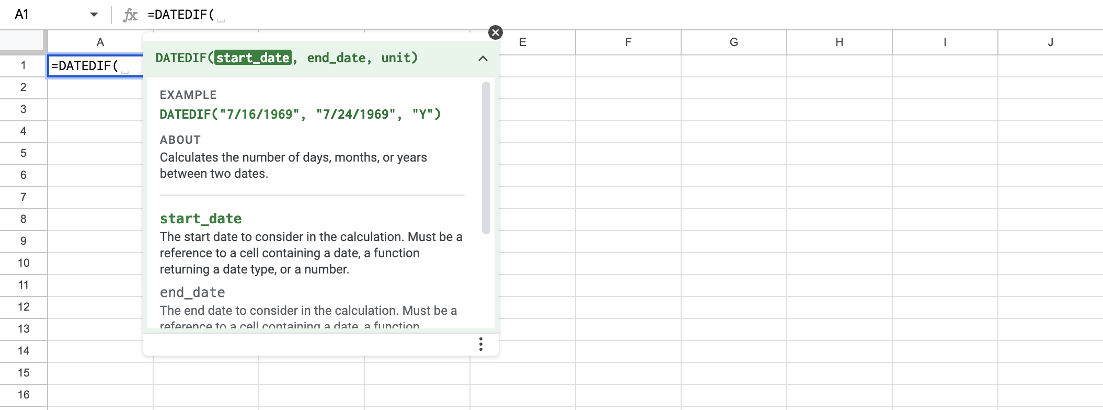Select row 5 header
This screenshot has width=1103, height=410.
point(24,153)
